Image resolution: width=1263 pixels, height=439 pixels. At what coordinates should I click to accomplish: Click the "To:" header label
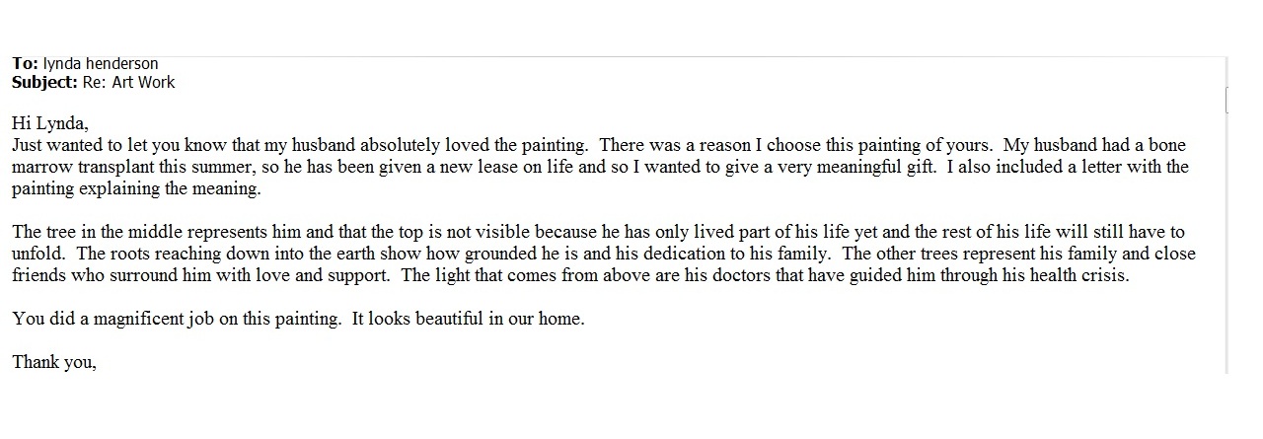pyautogui.click(x=25, y=63)
